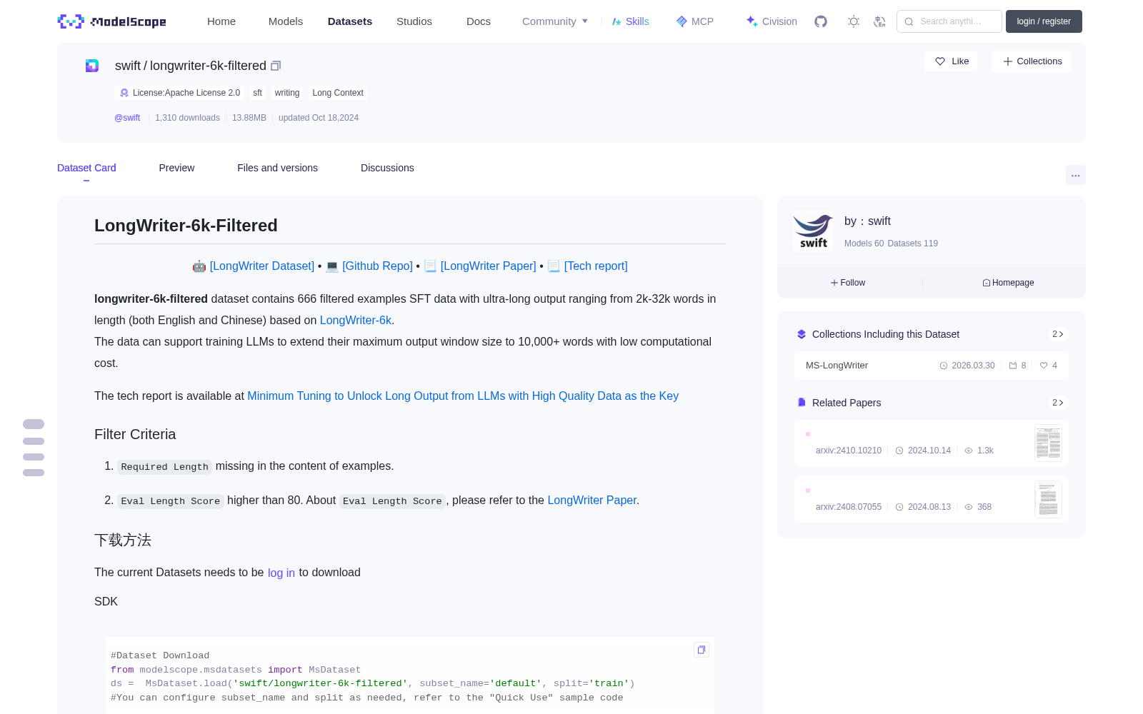Switch language with the translate icon
The image size is (1143, 714).
coord(880,21)
